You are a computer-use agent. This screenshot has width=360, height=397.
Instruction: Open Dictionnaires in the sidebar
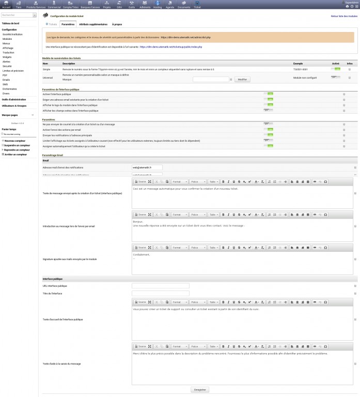[10, 89]
